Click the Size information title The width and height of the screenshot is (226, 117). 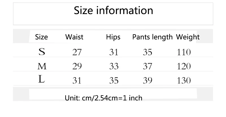113,11
